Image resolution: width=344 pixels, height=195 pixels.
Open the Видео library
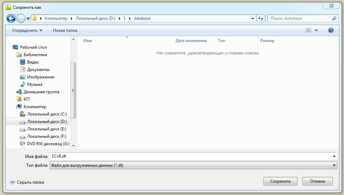click(33, 62)
